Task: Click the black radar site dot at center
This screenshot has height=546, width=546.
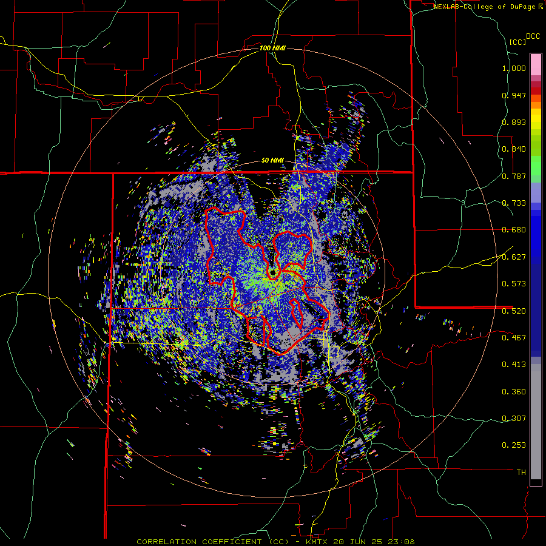Action: coord(272,272)
